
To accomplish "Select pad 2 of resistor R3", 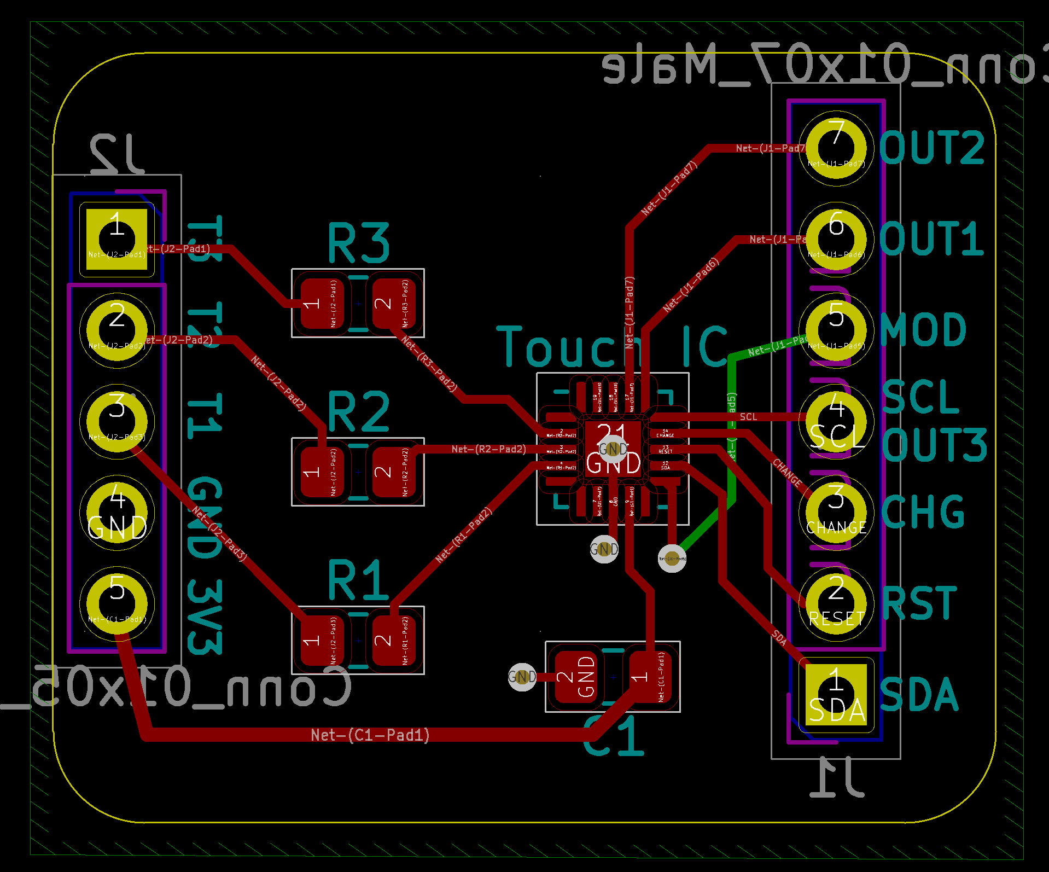I will 394,304.
